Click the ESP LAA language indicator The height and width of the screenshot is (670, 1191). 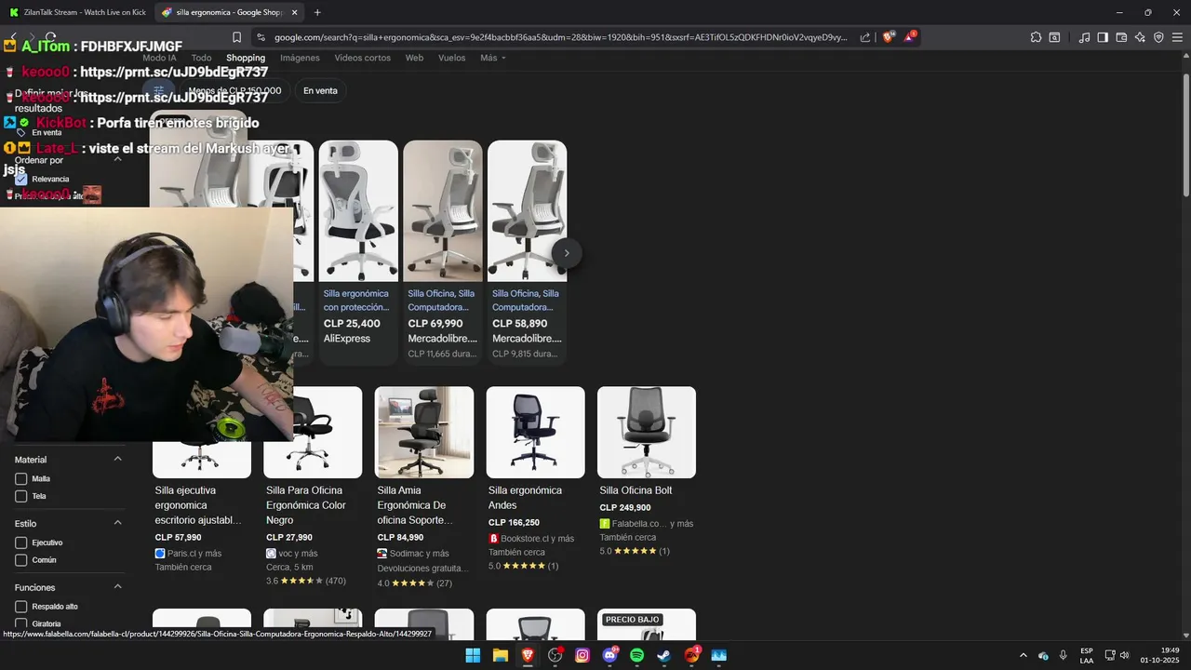click(x=1087, y=655)
